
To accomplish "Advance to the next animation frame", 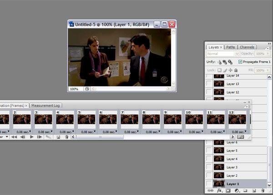I will (x=40, y=137).
